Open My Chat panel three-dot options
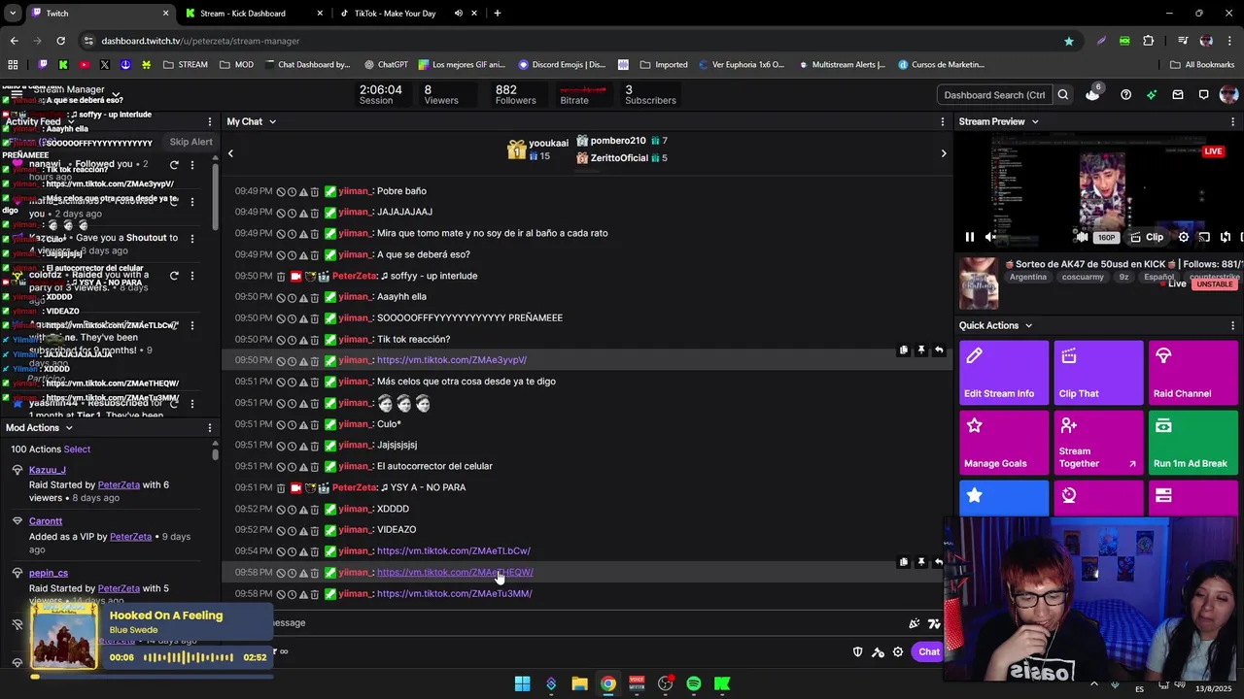This screenshot has height=699, width=1244. (942, 121)
